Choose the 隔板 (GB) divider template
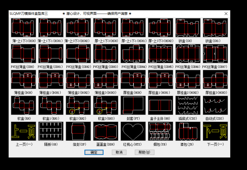The height and width of the screenshot is (170, 247). coord(51,131)
